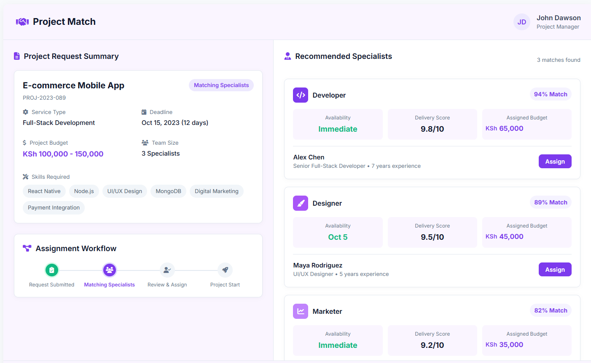Click the Assignment Workflow diagram icon
This screenshot has width=591, height=363.
click(27, 249)
